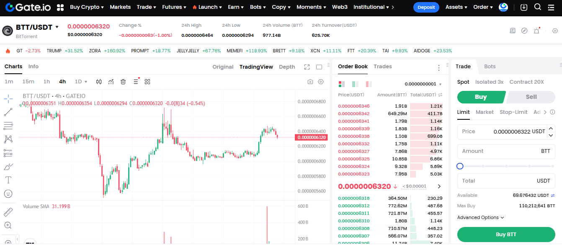Open the chart indicators icon
The image size is (562, 245).
[111, 82]
